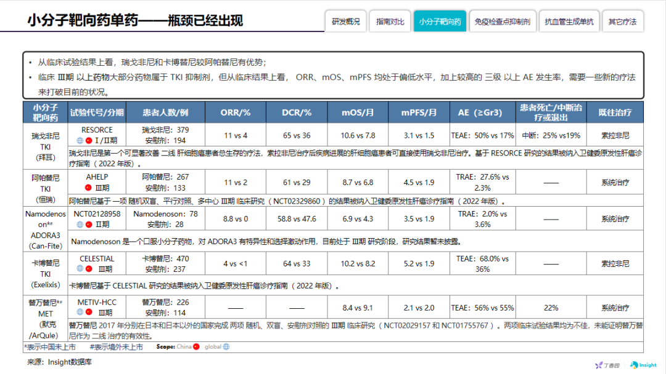Click the global globe icon in the Scope legend

pos(226,346)
